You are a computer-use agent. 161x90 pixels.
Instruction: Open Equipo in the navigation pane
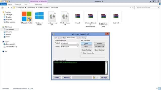click(6, 42)
